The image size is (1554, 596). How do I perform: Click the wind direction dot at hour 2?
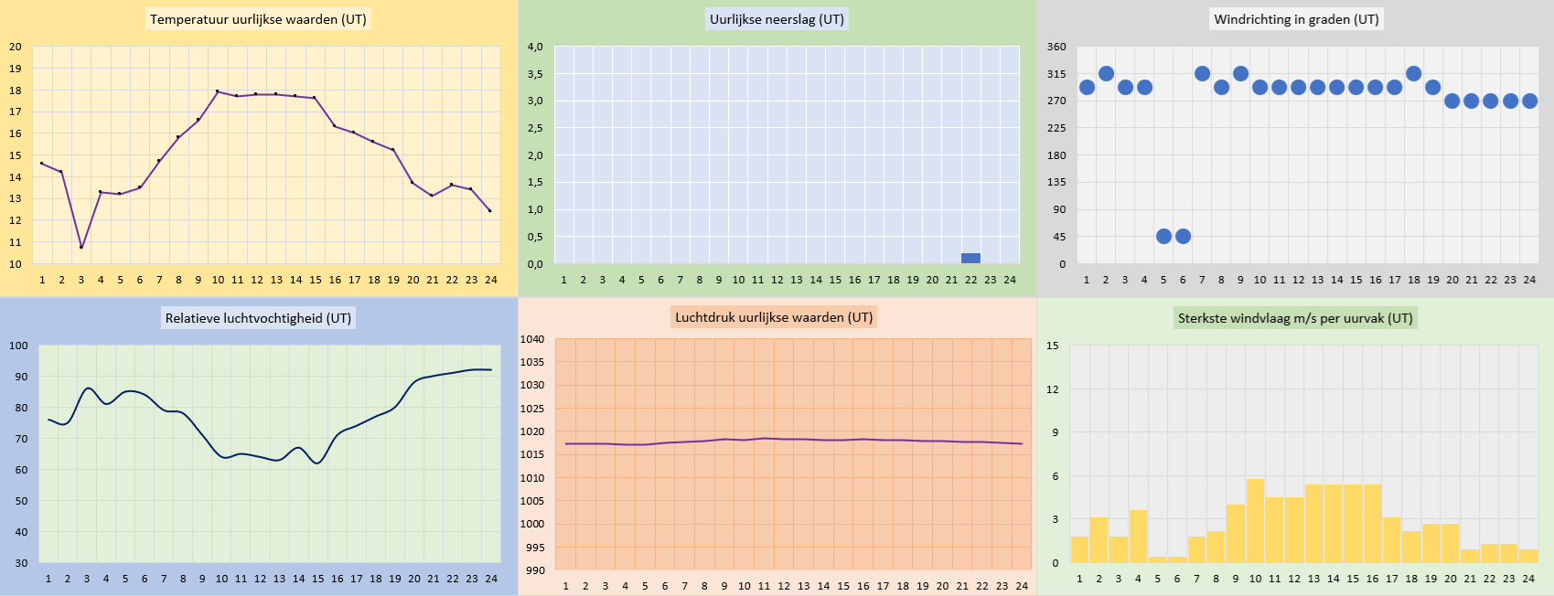point(1106,74)
